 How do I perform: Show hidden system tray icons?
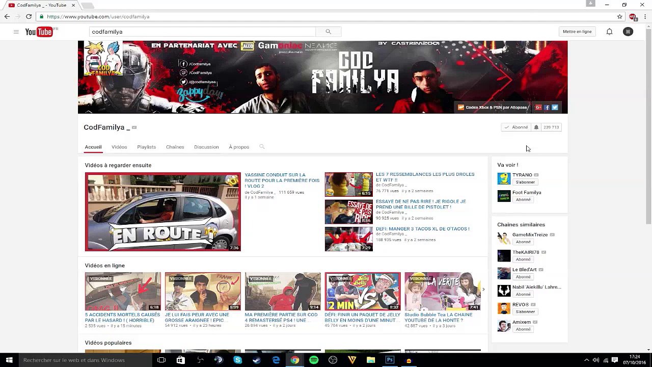click(x=586, y=360)
